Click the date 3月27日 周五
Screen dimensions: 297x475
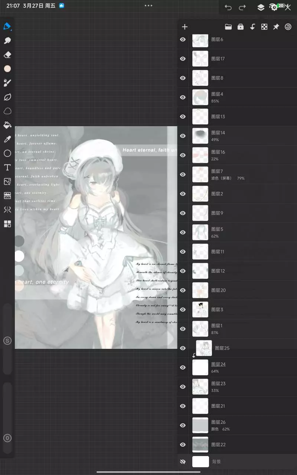tap(39, 6)
